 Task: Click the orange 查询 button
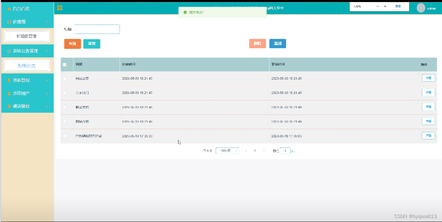[x=72, y=44]
